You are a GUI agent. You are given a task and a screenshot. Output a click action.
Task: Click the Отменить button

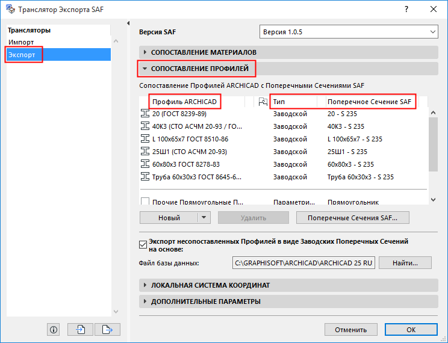[351, 330]
